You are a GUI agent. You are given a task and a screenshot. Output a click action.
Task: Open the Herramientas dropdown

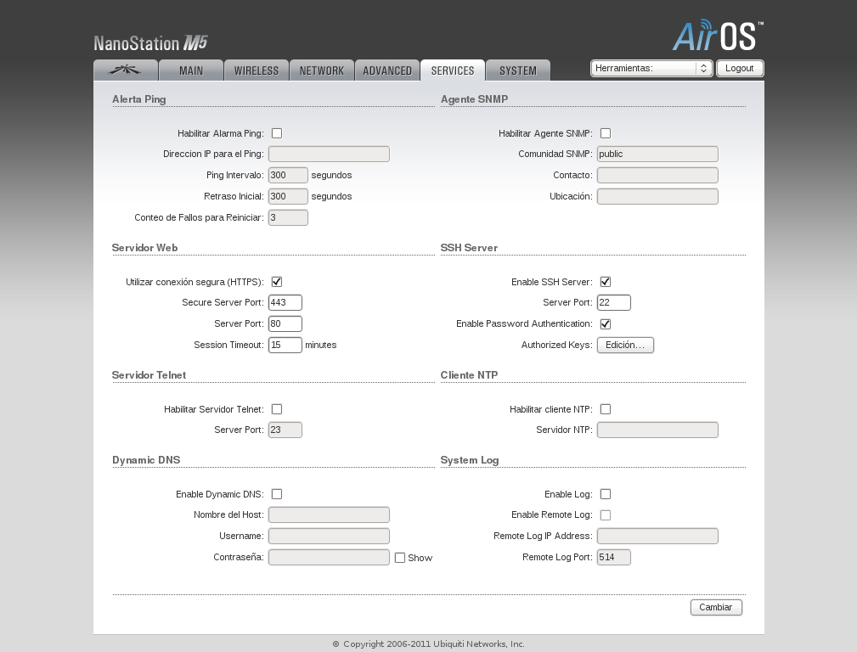tap(651, 69)
